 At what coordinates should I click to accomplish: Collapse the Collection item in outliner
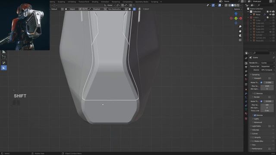click(248, 12)
